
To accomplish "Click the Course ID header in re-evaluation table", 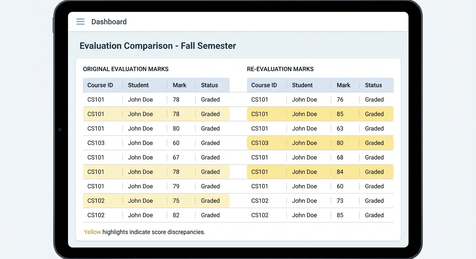I will tap(264, 85).
